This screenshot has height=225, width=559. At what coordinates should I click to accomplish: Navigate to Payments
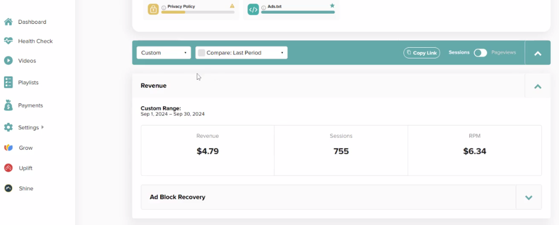pyautogui.click(x=30, y=105)
